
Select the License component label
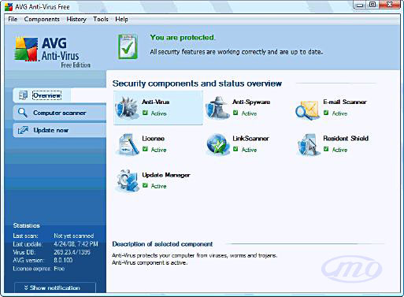[154, 139]
